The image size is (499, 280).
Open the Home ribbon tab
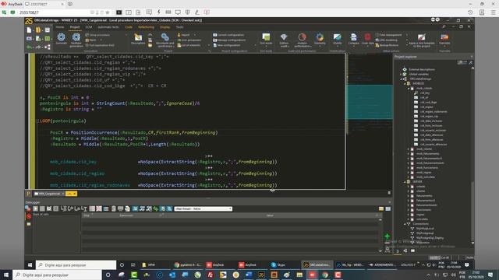tap(60, 27)
